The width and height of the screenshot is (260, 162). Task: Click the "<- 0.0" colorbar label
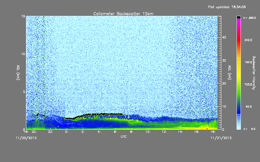pyautogui.click(x=249, y=129)
